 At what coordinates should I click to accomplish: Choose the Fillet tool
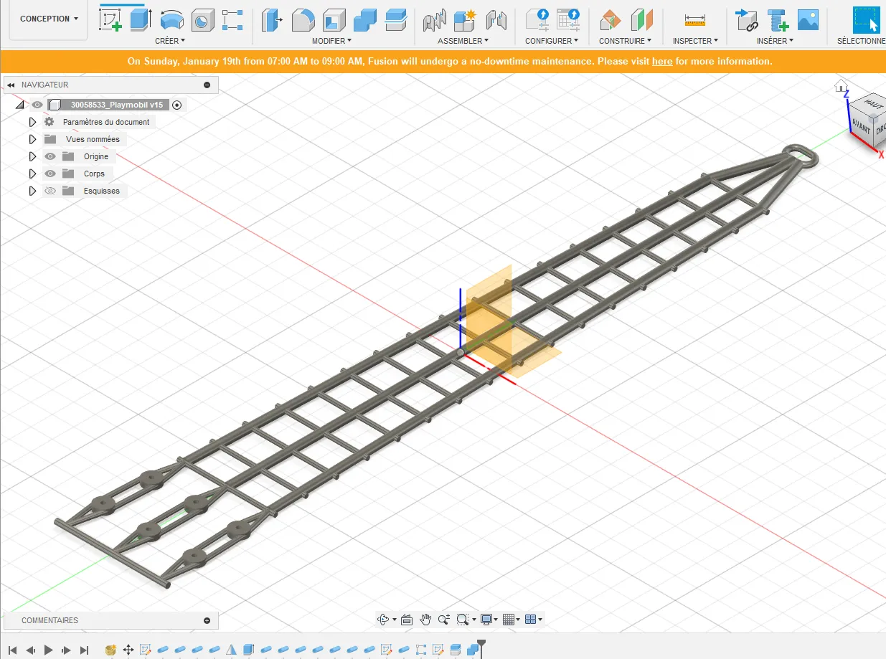click(303, 19)
